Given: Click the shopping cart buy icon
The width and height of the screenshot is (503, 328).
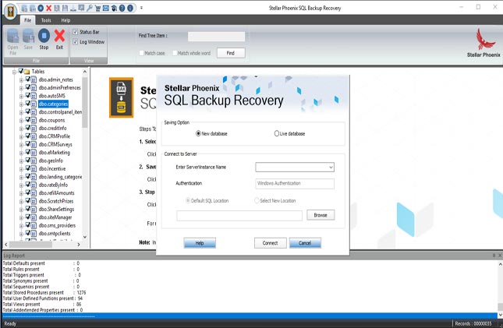Looking at the screenshot, I should 97,8.
